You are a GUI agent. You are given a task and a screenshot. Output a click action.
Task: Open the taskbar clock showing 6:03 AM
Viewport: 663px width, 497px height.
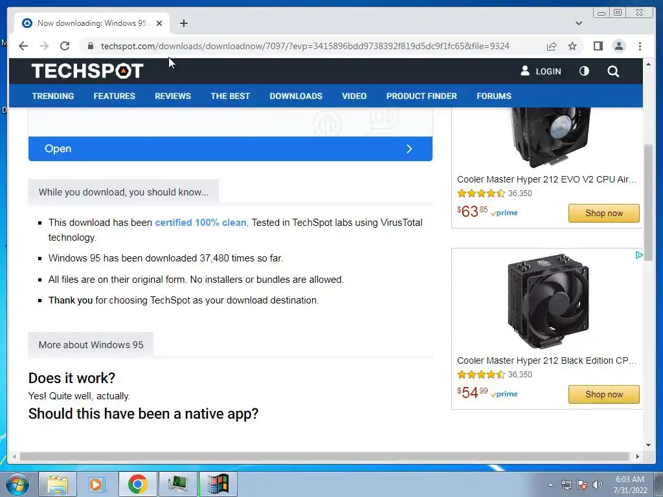[630, 485]
